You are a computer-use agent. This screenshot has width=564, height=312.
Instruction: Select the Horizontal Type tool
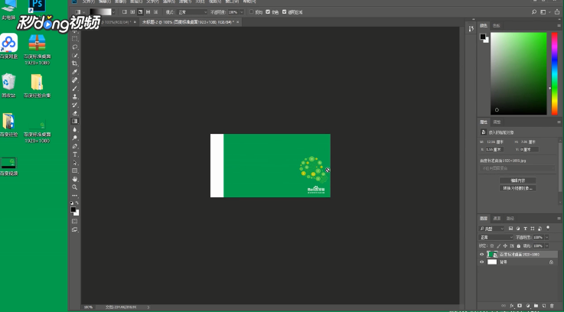75,154
